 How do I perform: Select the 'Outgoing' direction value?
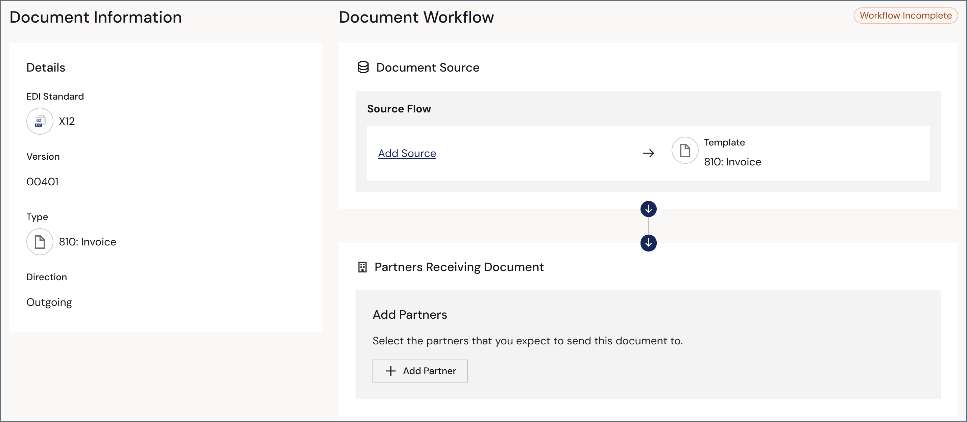(49, 302)
